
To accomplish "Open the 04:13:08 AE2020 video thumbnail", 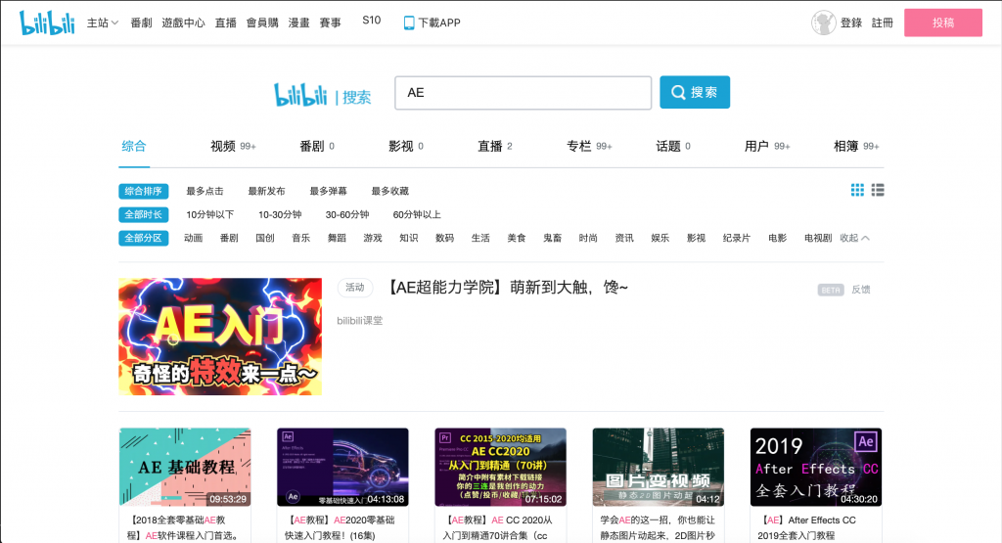I will 342,467.
